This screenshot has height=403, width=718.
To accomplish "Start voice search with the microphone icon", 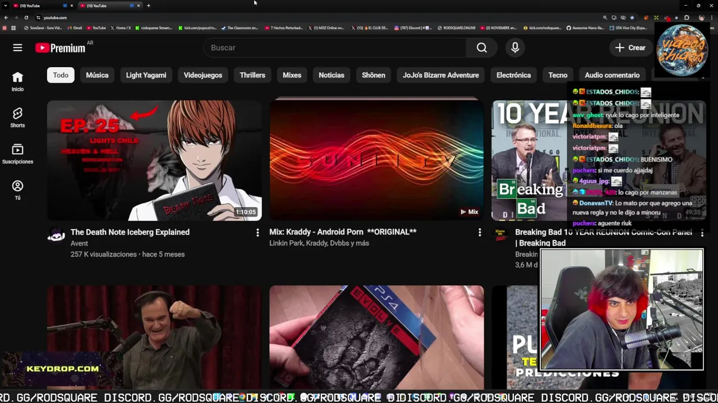I will coord(515,48).
